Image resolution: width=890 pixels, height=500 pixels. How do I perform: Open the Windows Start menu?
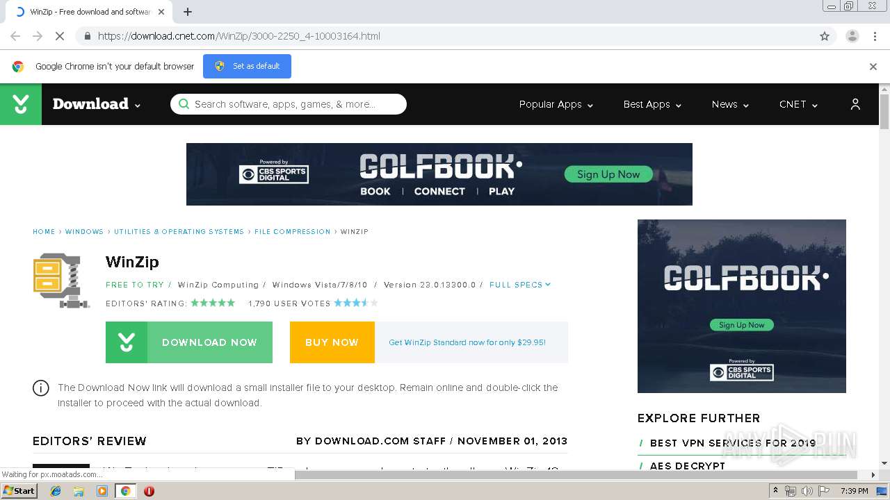tap(19, 491)
